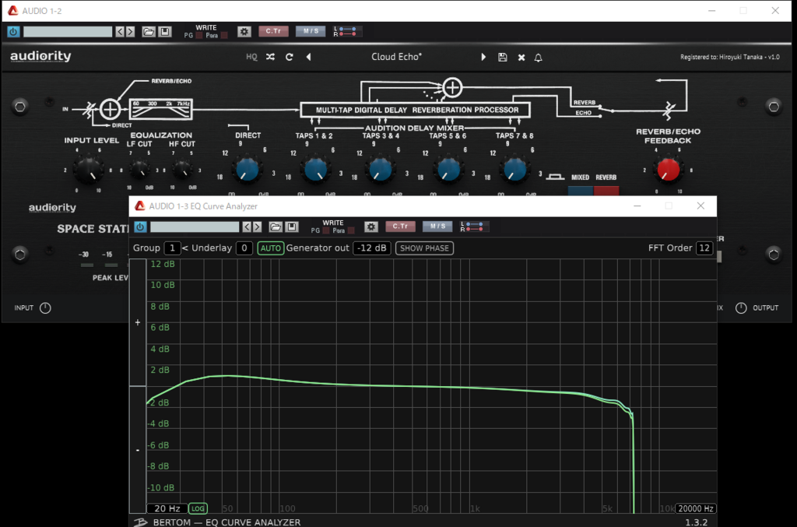Screen dimensions: 797x527
Task: Change the Group value 1
Action: [x=172, y=248]
